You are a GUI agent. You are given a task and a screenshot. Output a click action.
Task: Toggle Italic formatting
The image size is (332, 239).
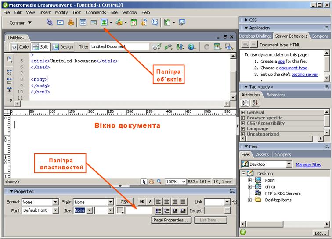pyautogui.click(x=150, y=202)
